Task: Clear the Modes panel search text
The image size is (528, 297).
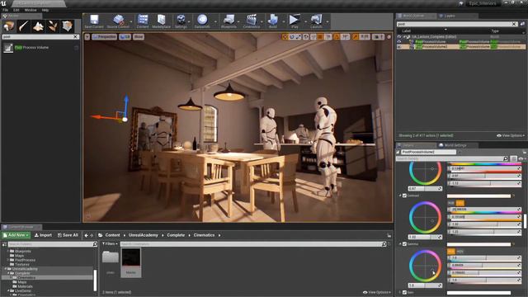Action: point(76,36)
